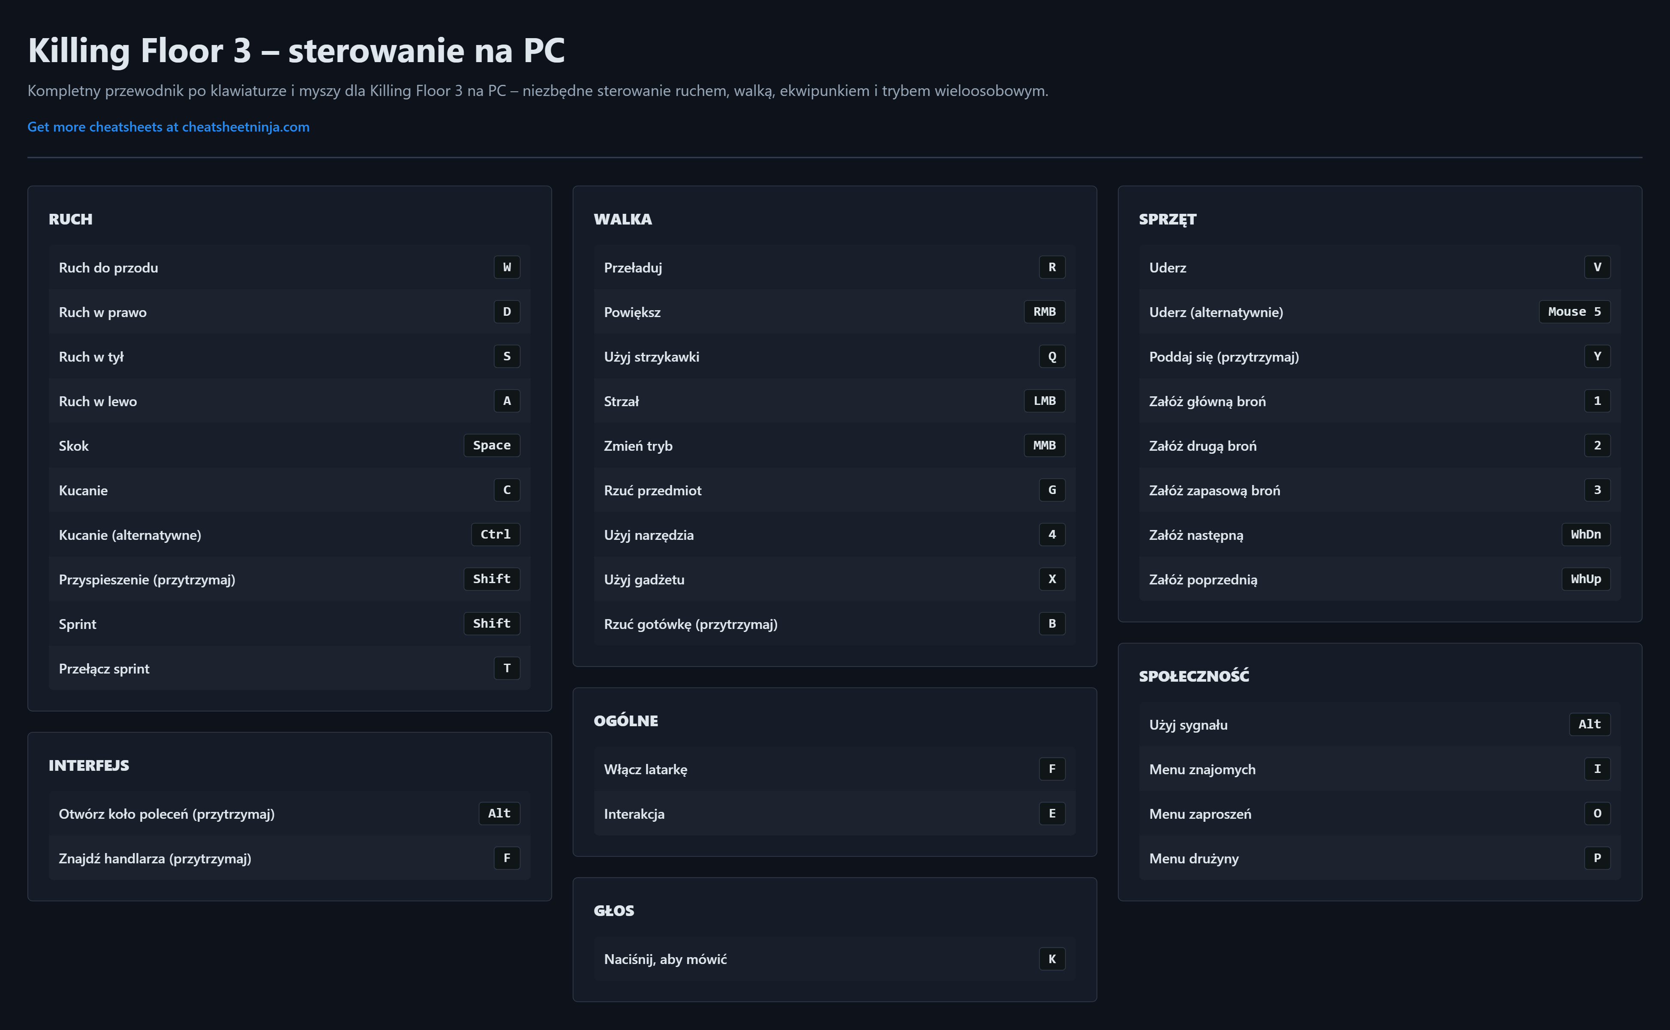Click the INTERFEJS section heading

(x=89, y=766)
